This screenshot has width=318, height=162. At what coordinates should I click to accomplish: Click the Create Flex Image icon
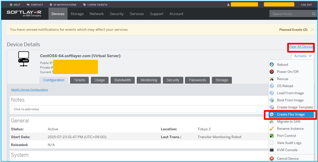(272, 115)
